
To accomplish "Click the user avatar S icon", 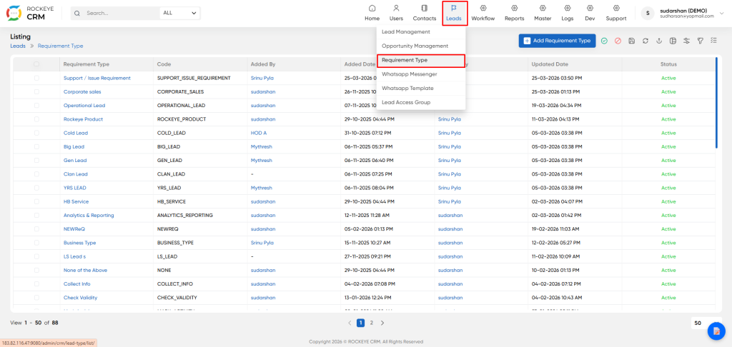I will 648,13.
